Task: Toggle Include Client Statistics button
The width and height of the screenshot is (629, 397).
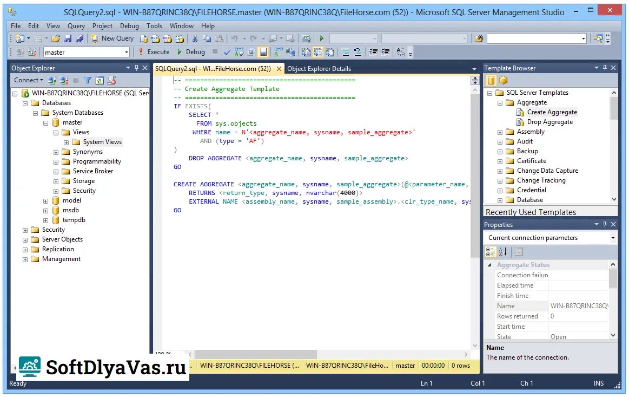Action: (290, 52)
